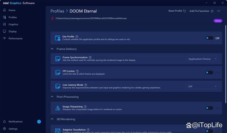
Task: Click the Performance gauge icon
Action: click(x=5, y=38)
